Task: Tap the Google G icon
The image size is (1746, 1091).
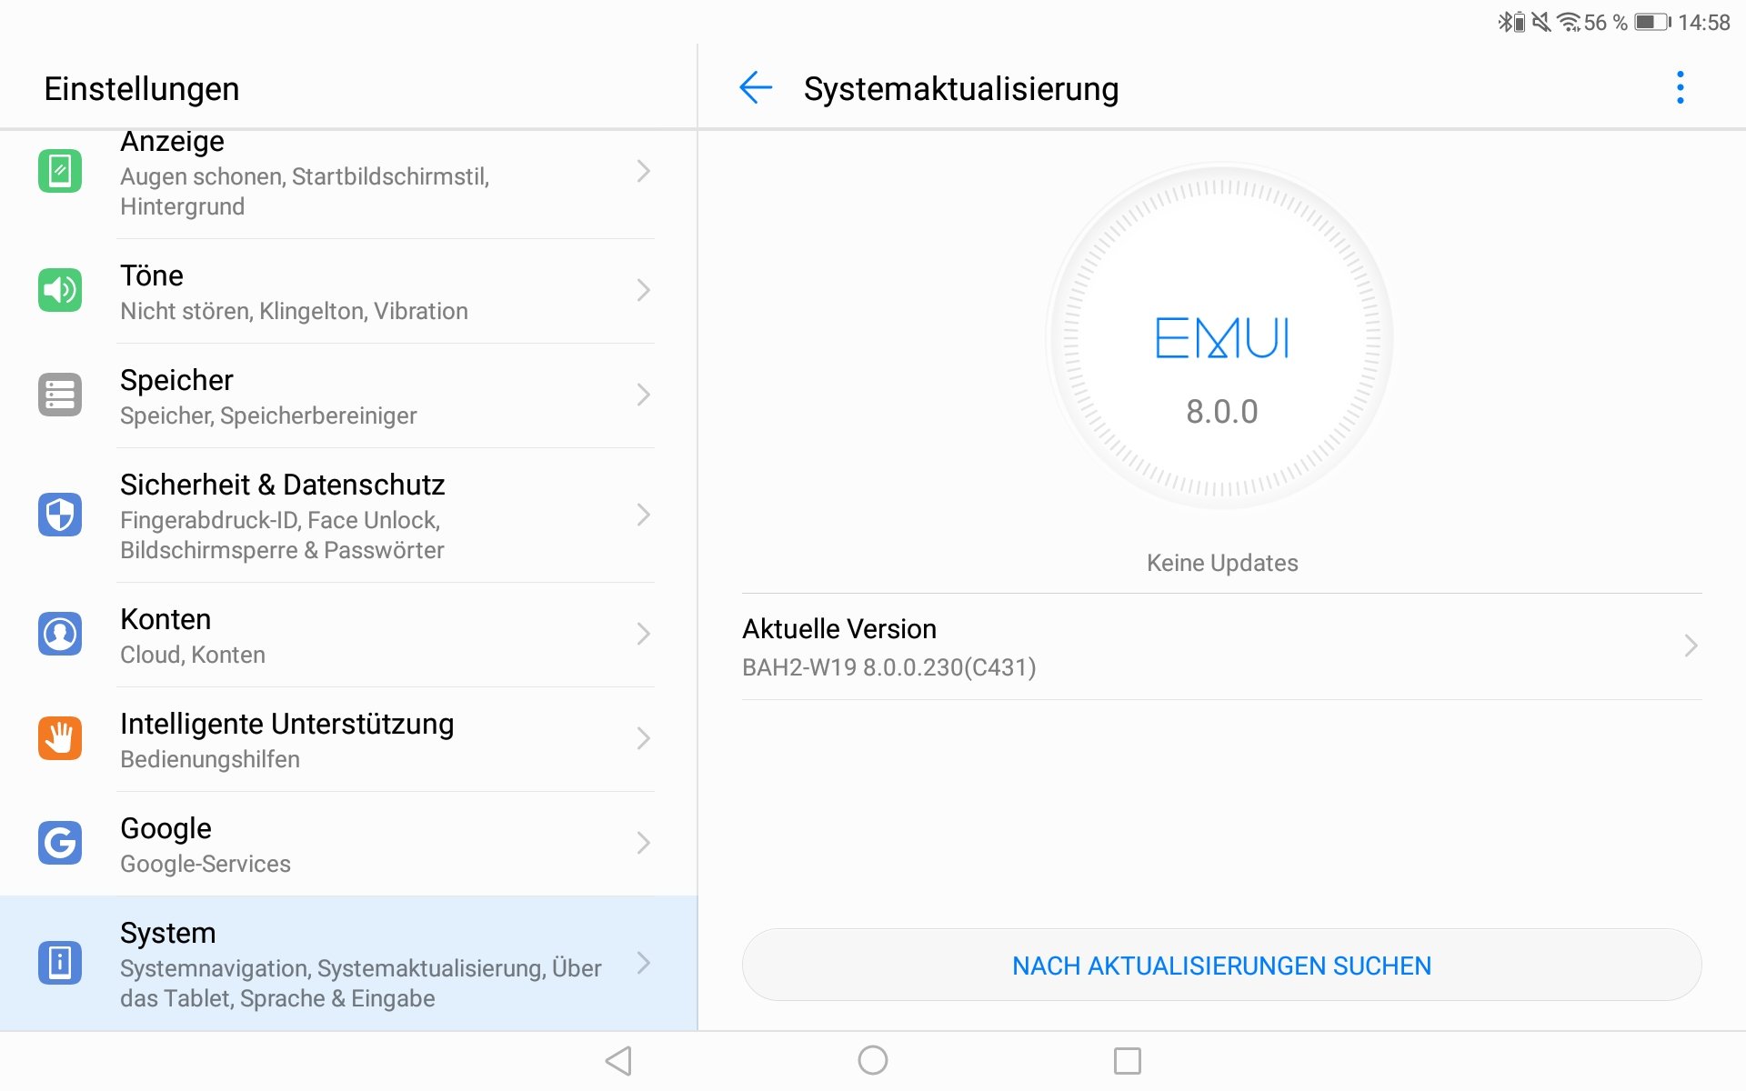Action: (60, 843)
